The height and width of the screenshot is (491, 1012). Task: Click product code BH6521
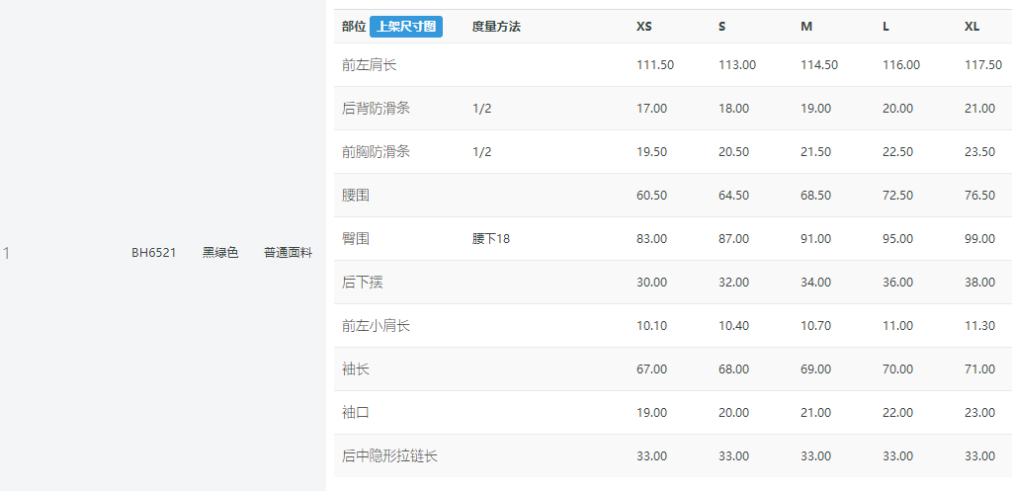click(153, 253)
